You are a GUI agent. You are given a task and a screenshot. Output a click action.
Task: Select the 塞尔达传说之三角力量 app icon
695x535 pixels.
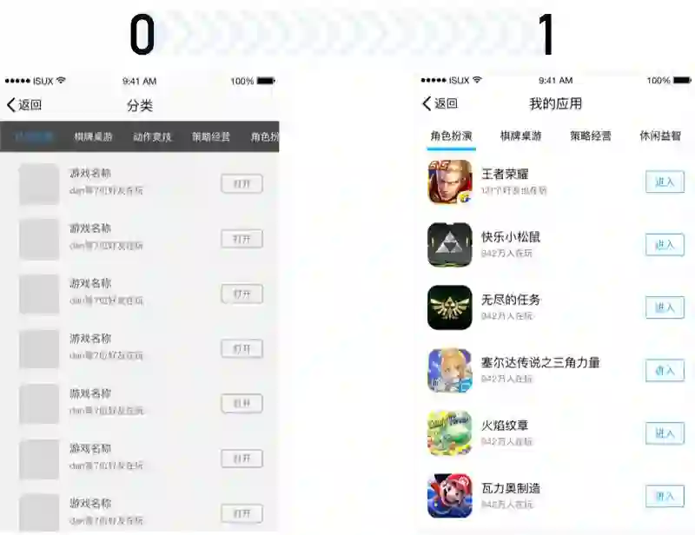point(449,370)
